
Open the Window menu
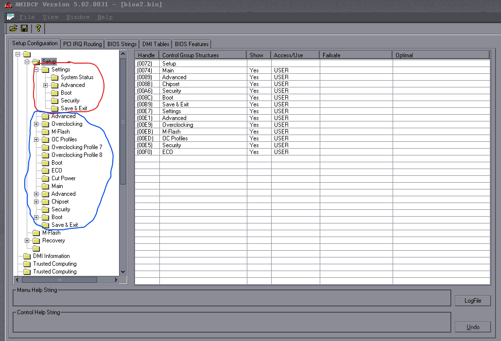click(x=78, y=17)
